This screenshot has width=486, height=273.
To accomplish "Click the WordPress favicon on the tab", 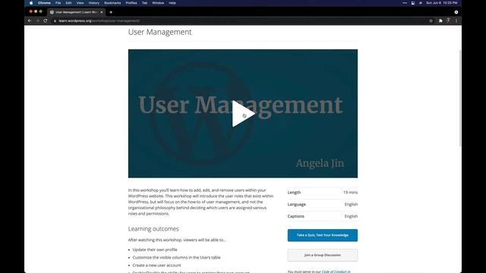I will (x=52, y=12).
